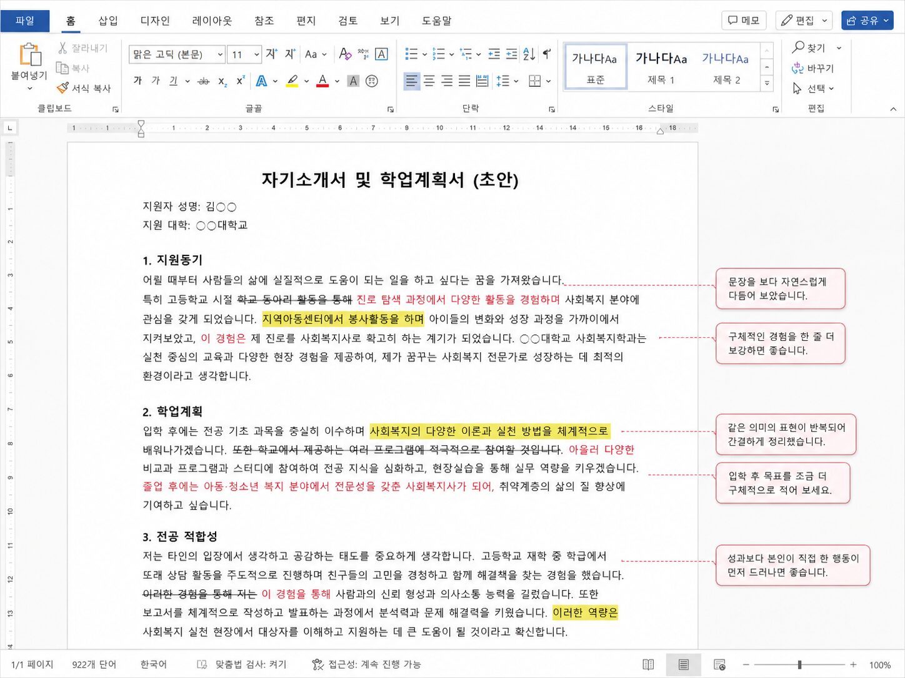Switch to read mode view icon
Screen dimensions: 905x678
pyautogui.click(x=648, y=664)
